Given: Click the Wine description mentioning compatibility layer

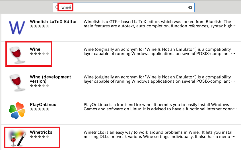Looking at the screenshot, I should [x=159, y=51].
